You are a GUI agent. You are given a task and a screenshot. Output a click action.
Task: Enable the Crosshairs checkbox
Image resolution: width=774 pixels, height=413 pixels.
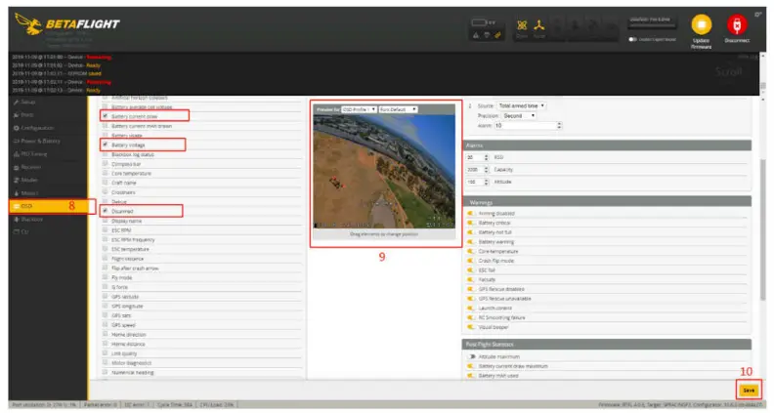105,192
